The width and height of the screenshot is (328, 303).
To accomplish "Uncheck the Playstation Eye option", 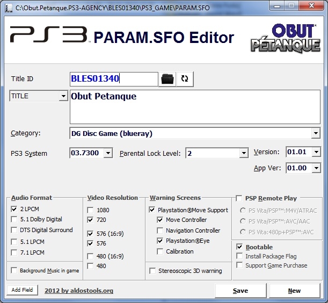I will pos(160,241).
